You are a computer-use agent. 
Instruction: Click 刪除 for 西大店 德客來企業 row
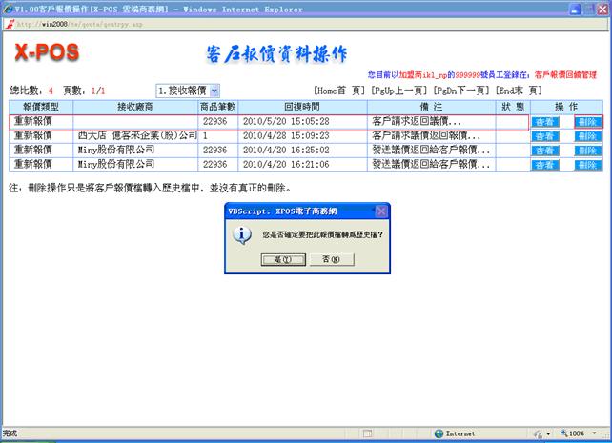pyautogui.click(x=587, y=137)
